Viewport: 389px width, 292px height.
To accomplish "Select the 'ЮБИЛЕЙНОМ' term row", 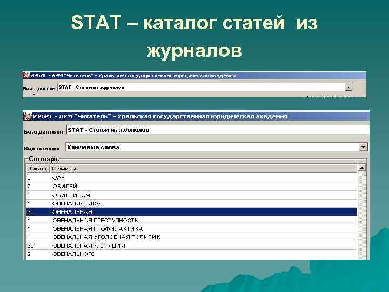I will click(x=191, y=195).
